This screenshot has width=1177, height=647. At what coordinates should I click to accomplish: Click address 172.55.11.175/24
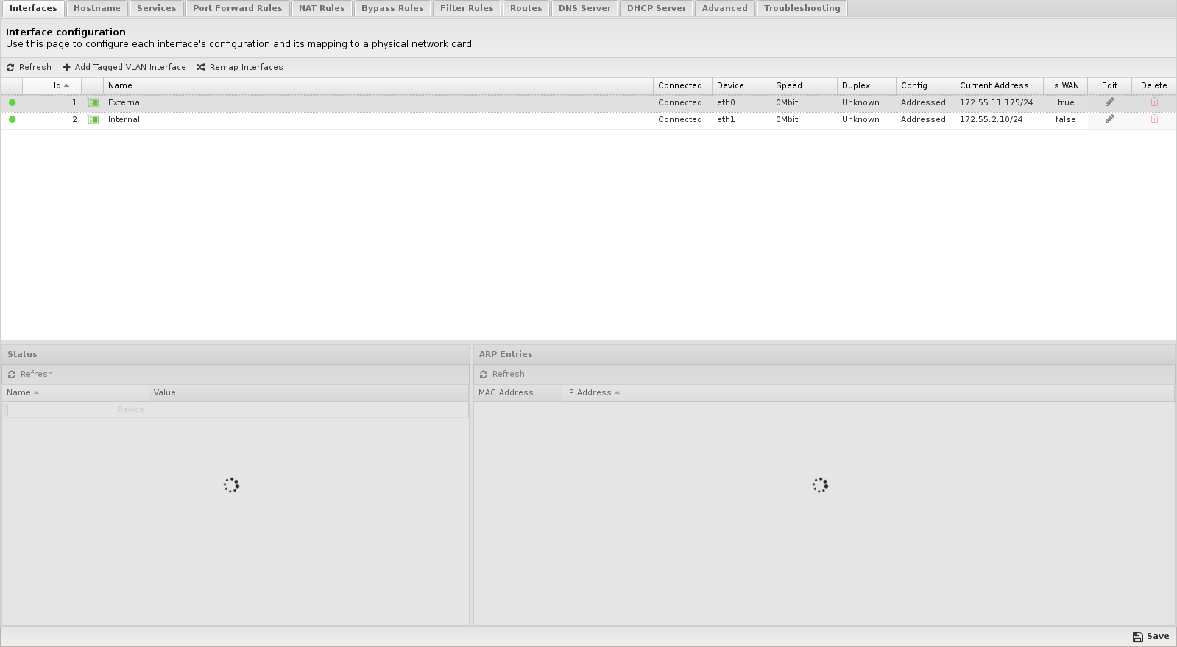click(x=996, y=102)
